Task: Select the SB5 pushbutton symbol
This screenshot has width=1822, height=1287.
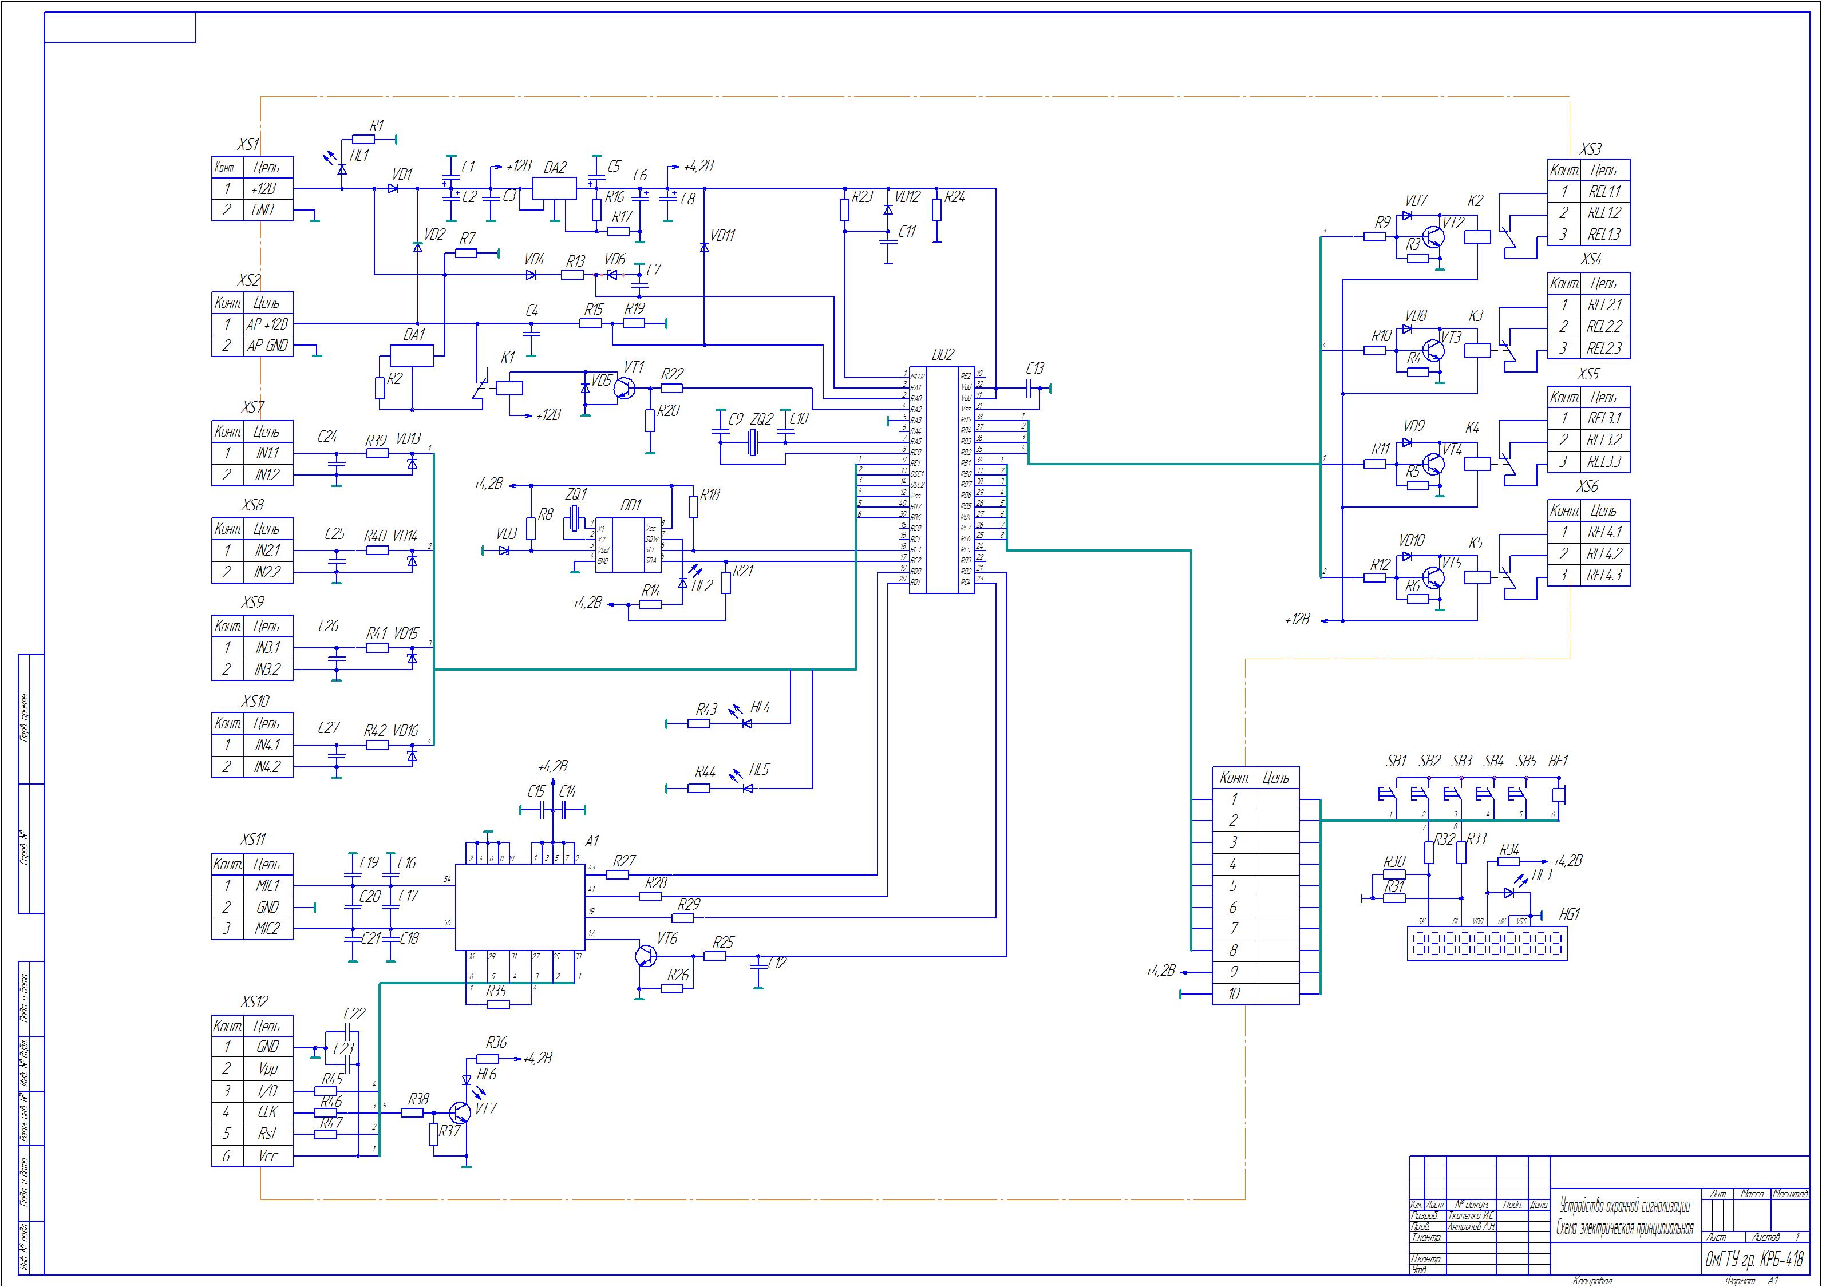Action: 1516,794
